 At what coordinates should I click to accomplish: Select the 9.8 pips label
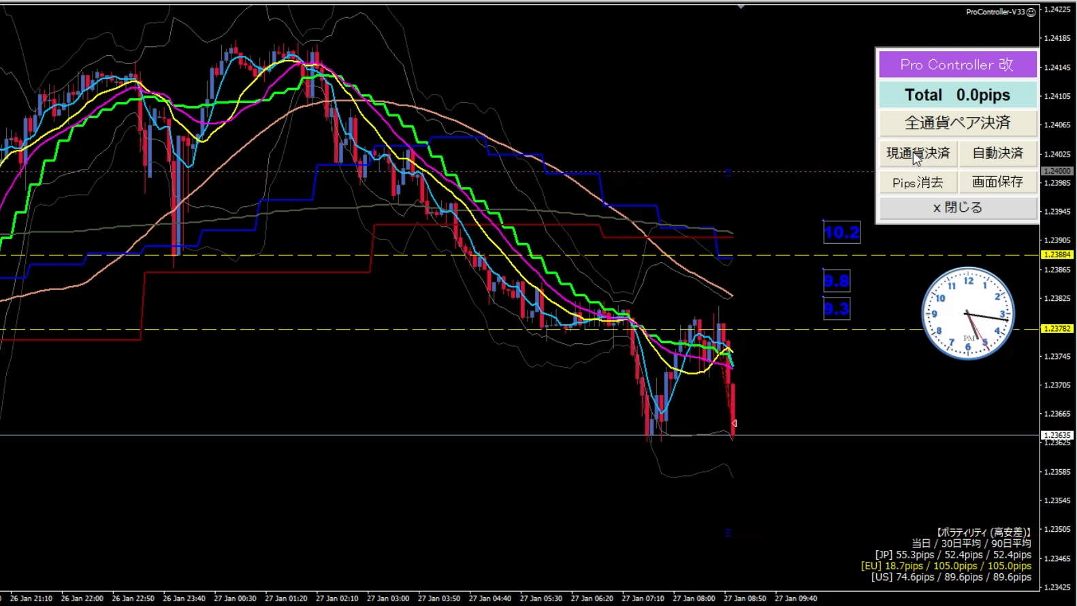[837, 281]
